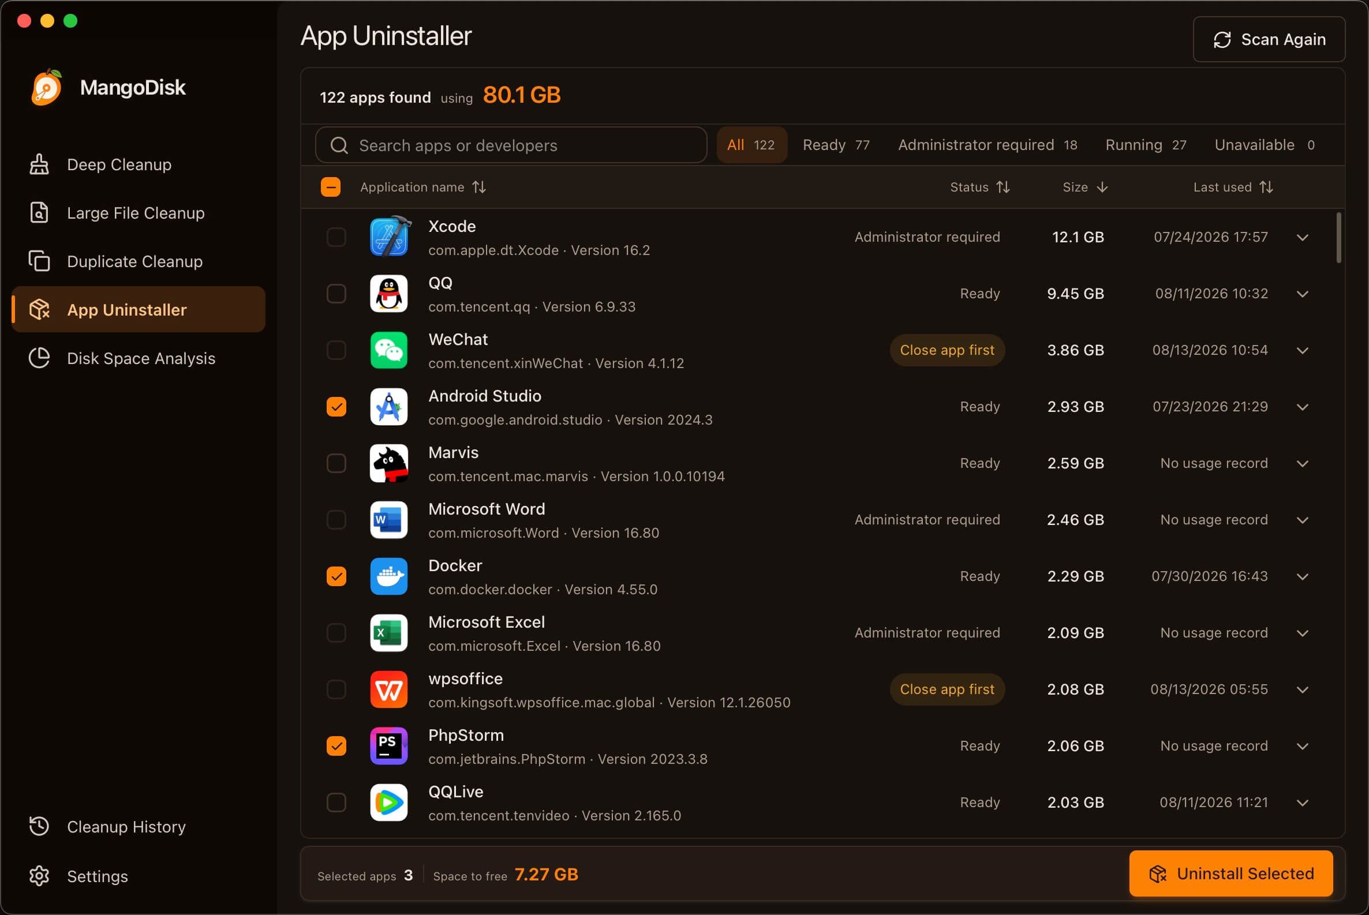Expand the PhpStorm row chevron
This screenshot has height=915, width=1369.
[1303, 747]
